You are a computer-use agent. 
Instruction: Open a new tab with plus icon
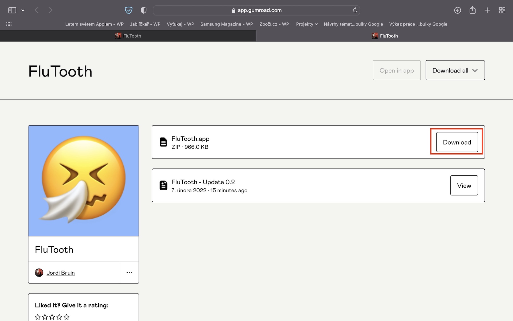[487, 10]
